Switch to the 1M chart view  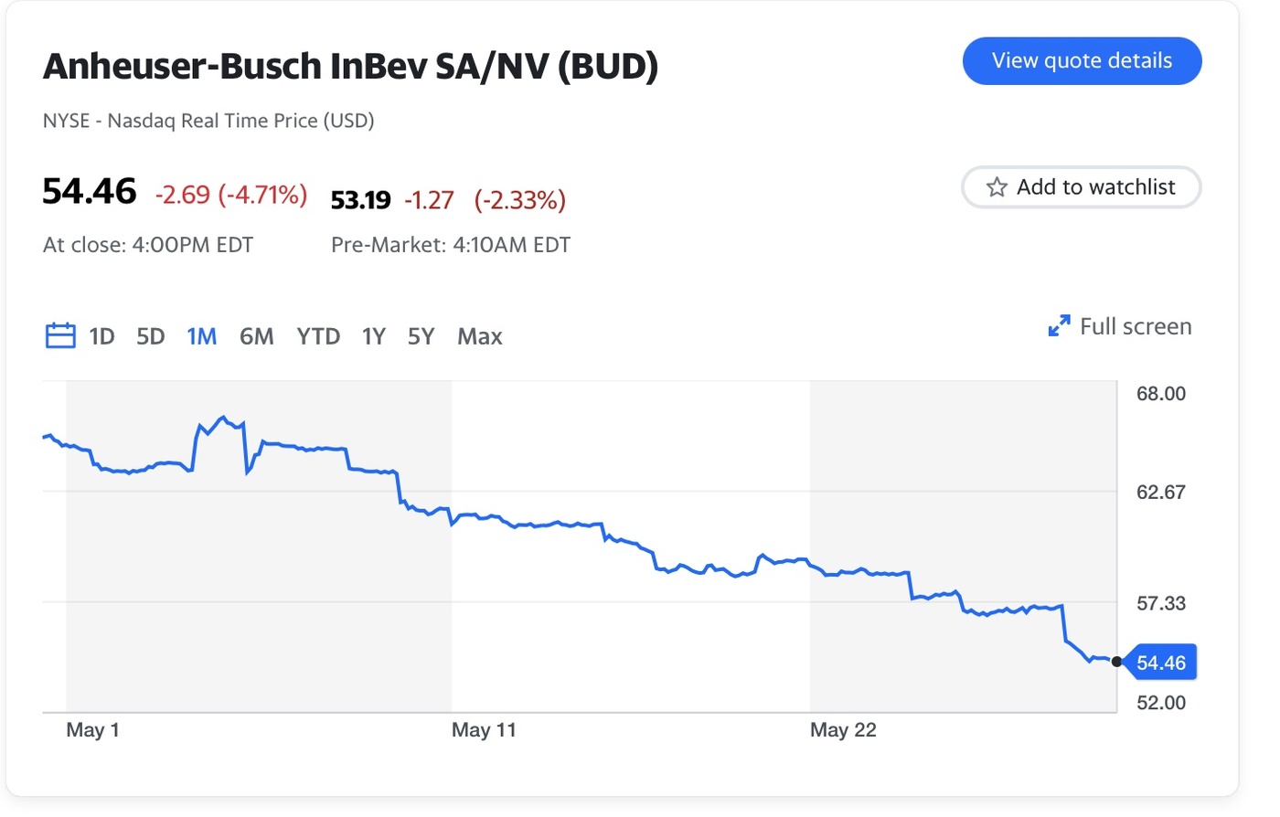click(x=201, y=336)
